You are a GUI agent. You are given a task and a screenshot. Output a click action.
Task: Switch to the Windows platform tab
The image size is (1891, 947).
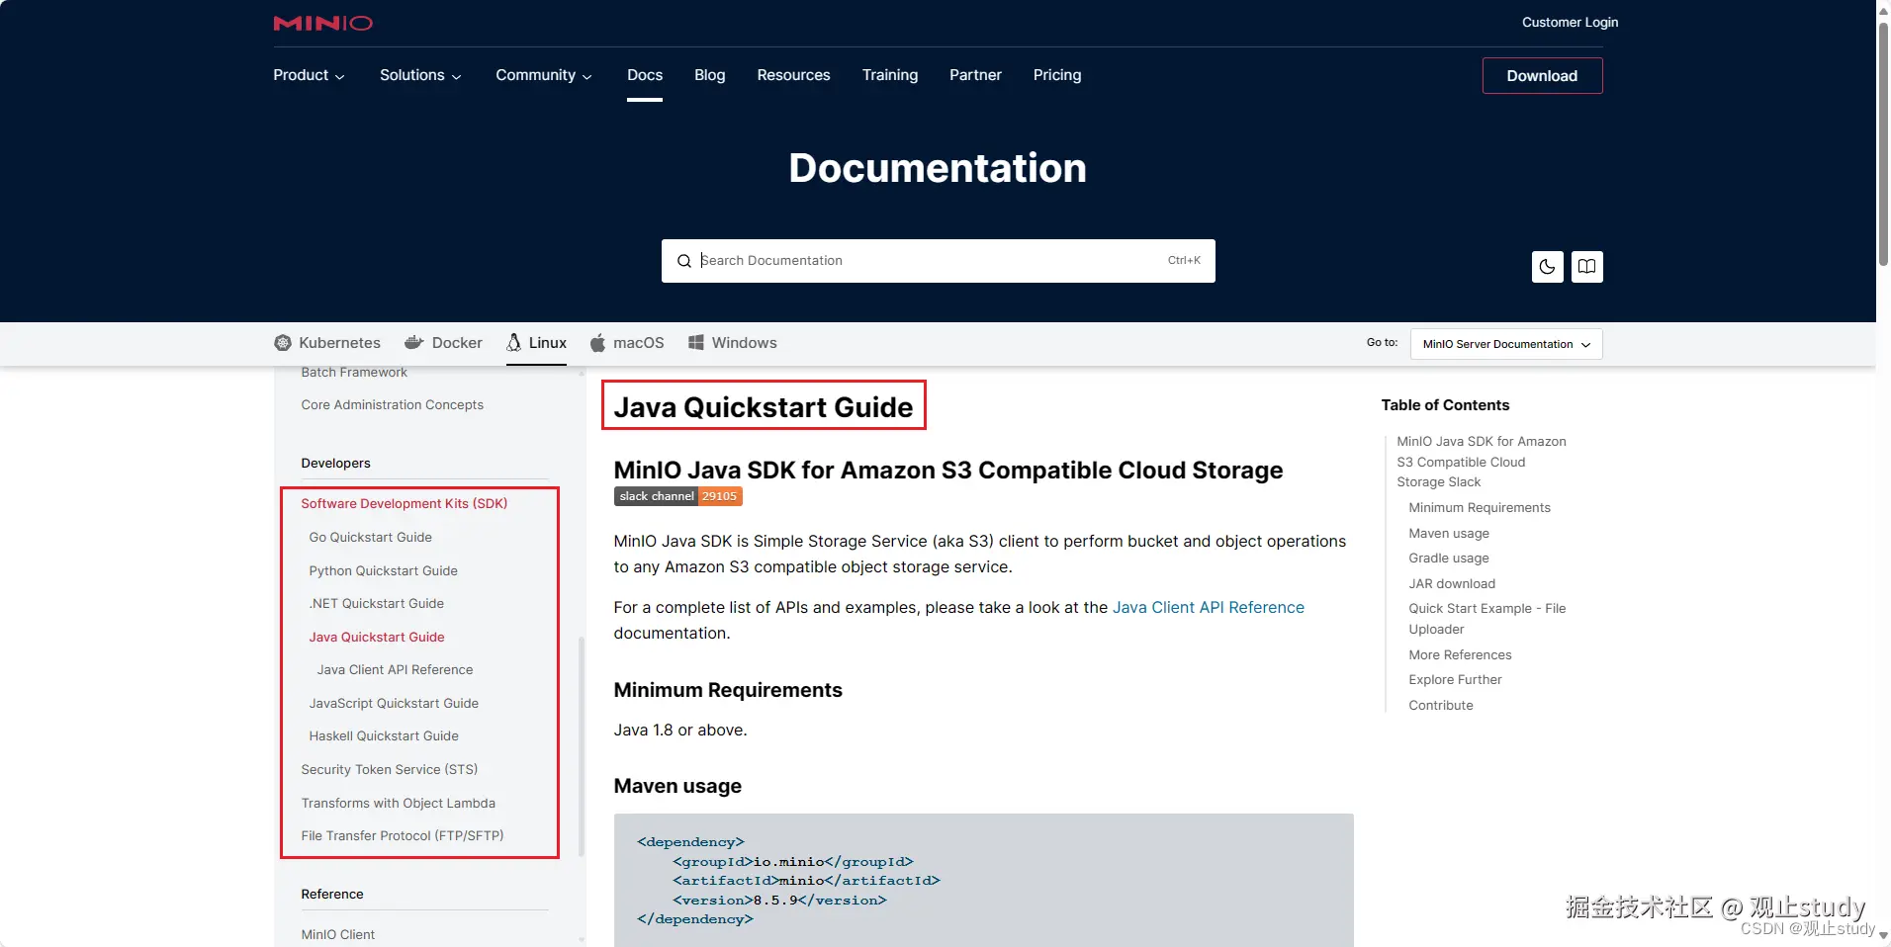pyautogui.click(x=733, y=343)
